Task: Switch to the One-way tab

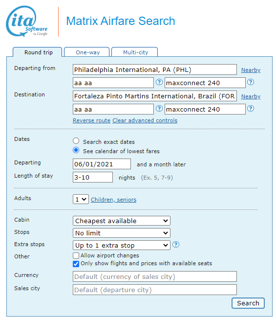Action: (x=87, y=52)
